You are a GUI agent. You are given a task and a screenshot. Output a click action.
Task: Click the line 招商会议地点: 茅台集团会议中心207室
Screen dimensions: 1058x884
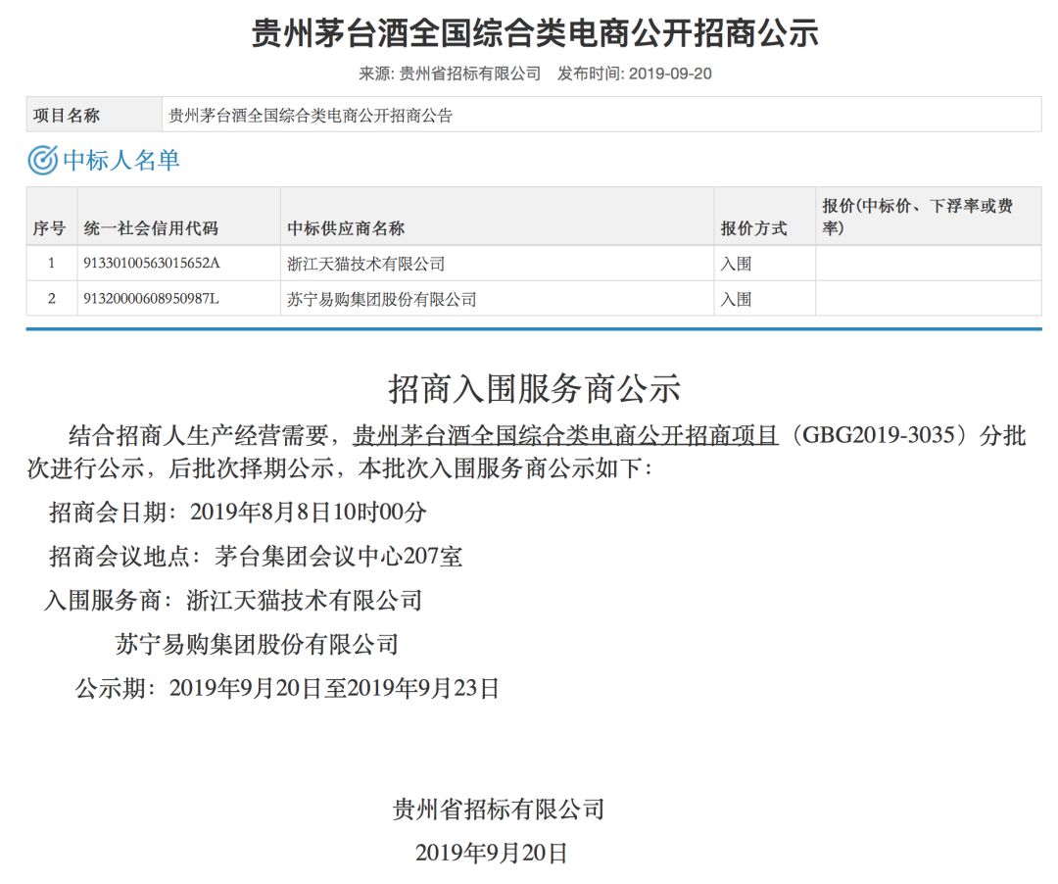(256, 556)
